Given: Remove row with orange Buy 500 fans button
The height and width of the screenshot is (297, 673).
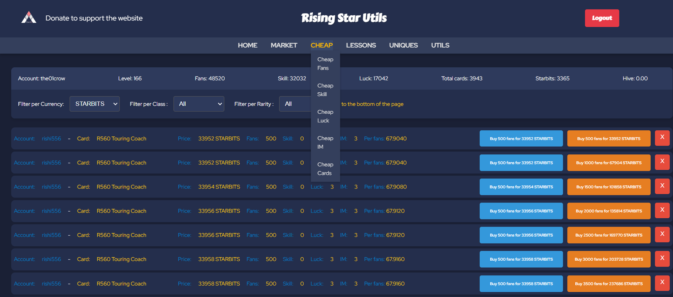Looking at the screenshot, I should coord(662,137).
